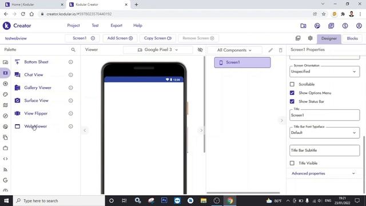Open the All Components filter dropdown
The height and width of the screenshot is (206, 366).
[234, 50]
